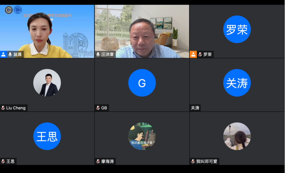
Task: Click 廖海涛's cartoon profile avatar
Action: (142, 136)
